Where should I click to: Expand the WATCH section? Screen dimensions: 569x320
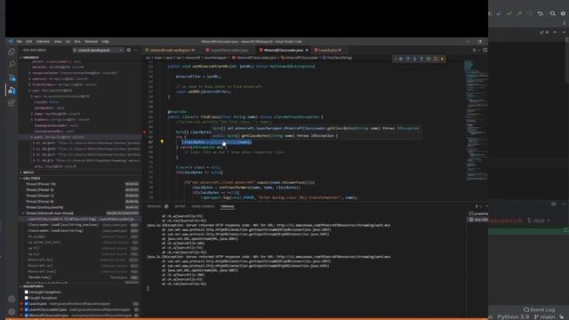pos(28,172)
